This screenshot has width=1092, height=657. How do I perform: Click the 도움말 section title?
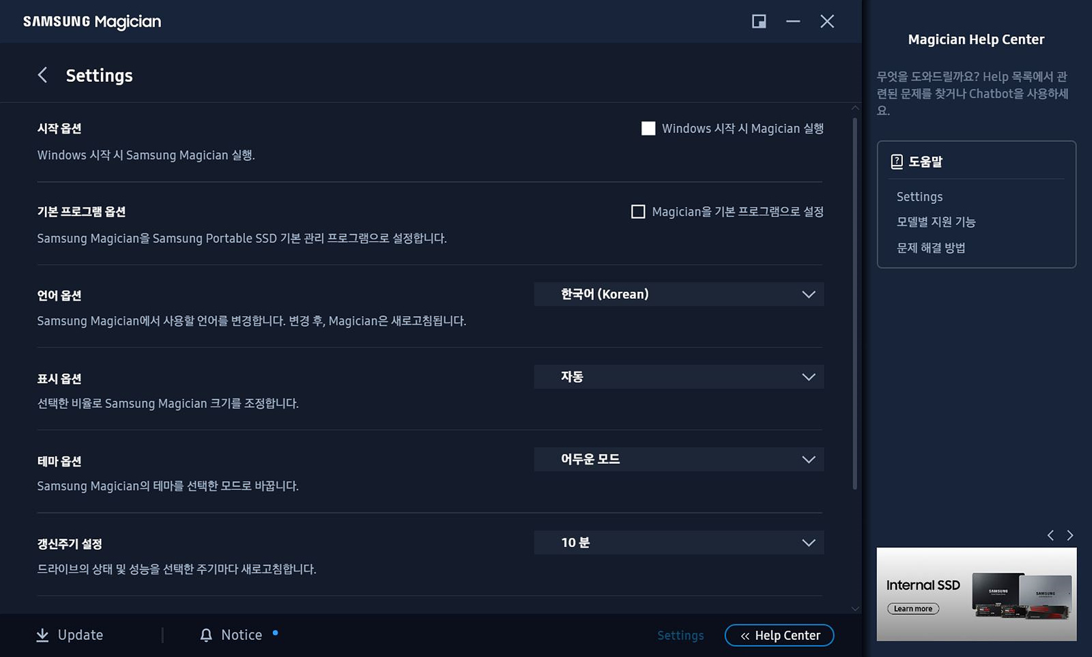click(x=925, y=162)
